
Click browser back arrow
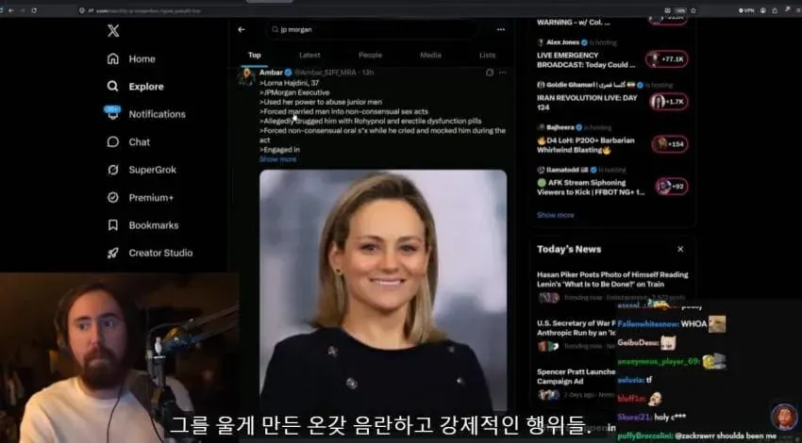11,10
